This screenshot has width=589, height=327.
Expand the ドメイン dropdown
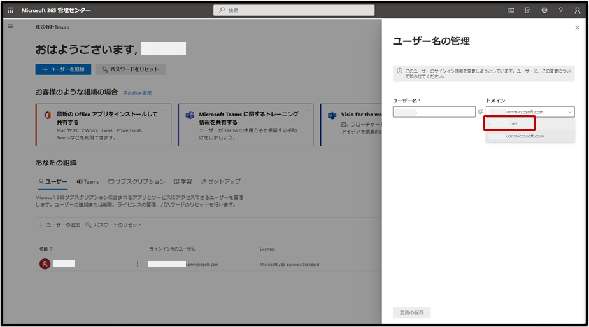530,112
